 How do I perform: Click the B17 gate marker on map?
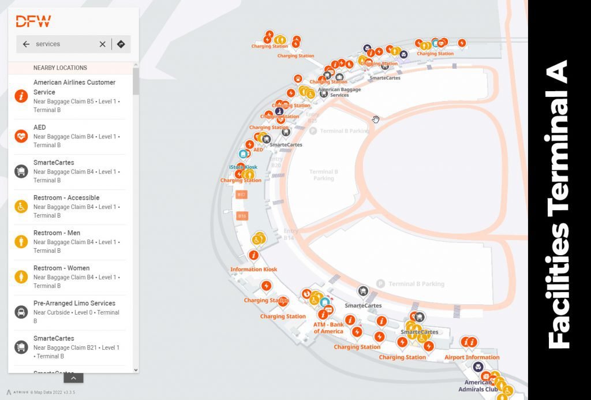(242, 195)
